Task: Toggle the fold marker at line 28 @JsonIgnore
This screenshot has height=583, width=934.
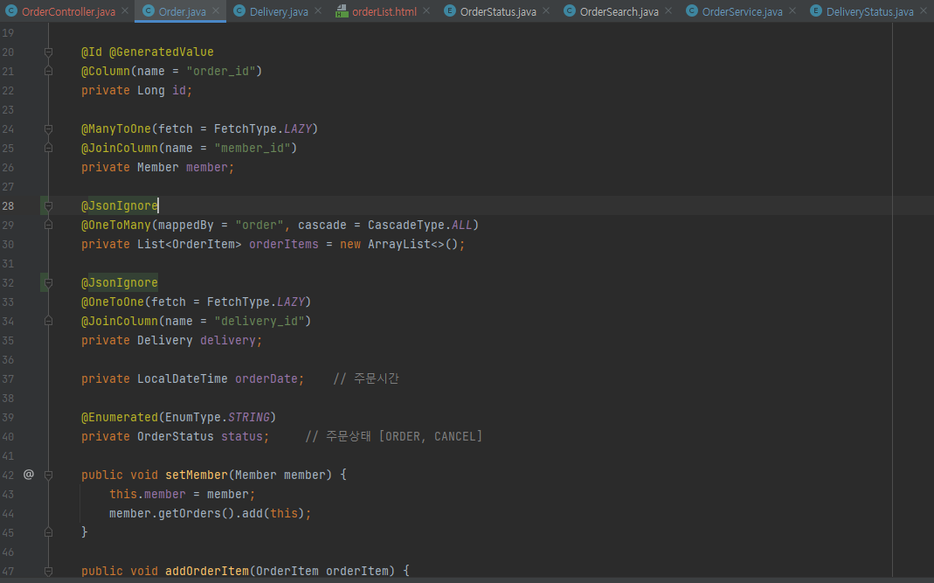Action: pyautogui.click(x=49, y=206)
